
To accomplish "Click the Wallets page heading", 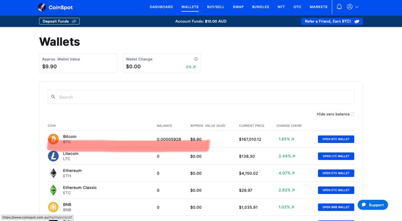I will [60, 42].
